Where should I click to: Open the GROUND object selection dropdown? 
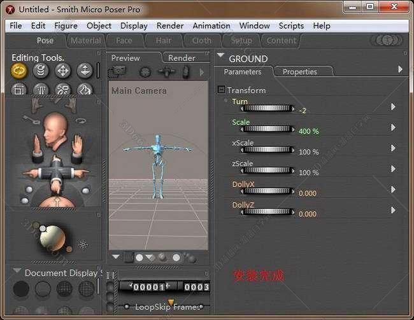click(x=221, y=55)
